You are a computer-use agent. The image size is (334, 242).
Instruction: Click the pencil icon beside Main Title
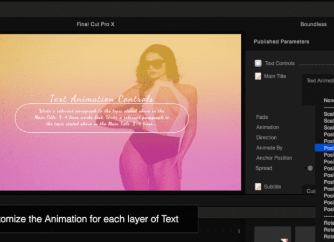pyautogui.click(x=258, y=76)
